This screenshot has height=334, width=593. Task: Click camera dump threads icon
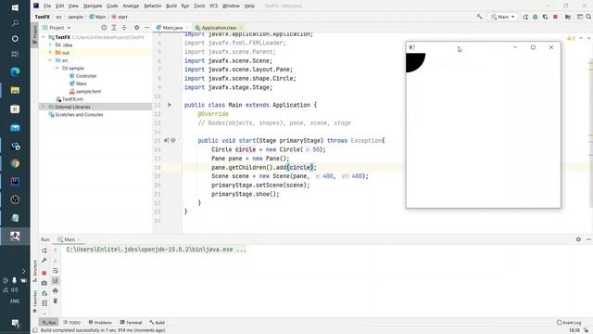44,283
